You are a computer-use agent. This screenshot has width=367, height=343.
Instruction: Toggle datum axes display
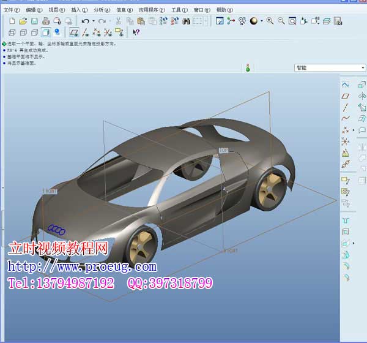(x=86, y=32)
